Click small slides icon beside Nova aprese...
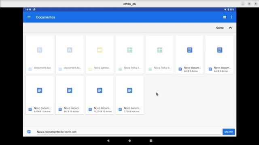This screenshot has width=259, height=145. (90, 69)
